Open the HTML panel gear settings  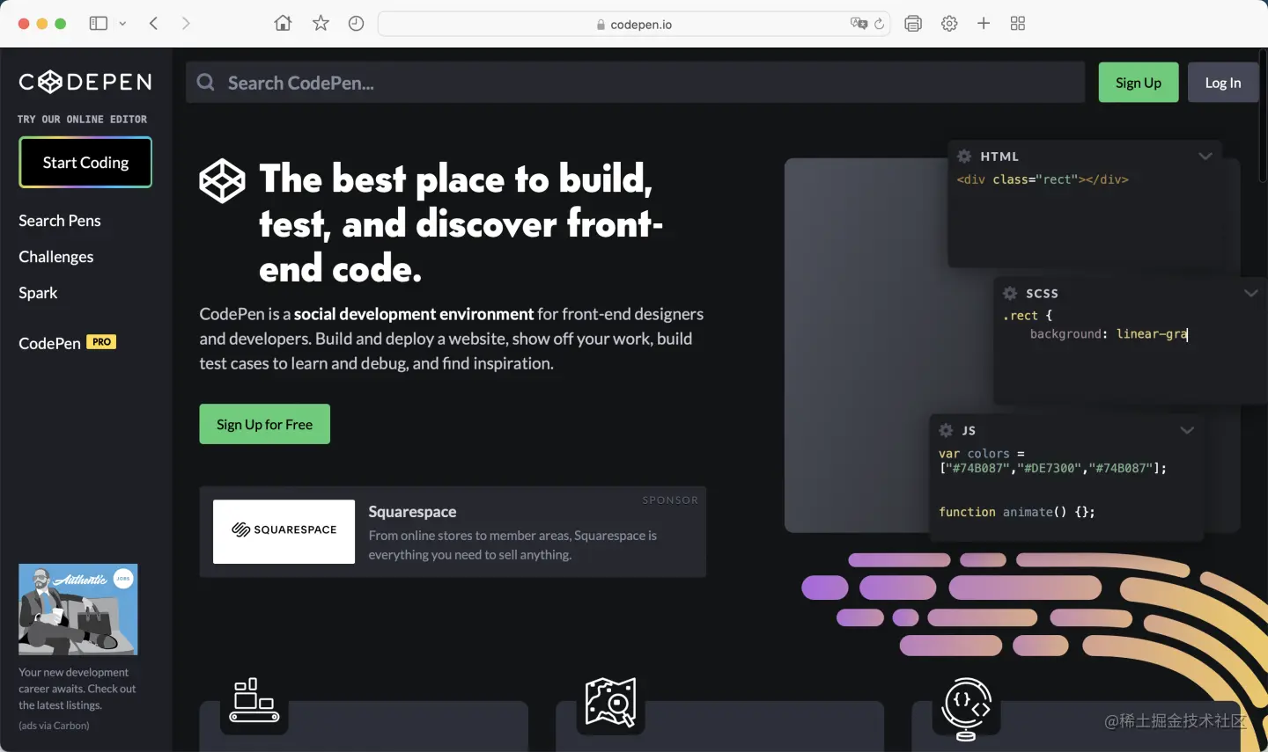[964, 156]
